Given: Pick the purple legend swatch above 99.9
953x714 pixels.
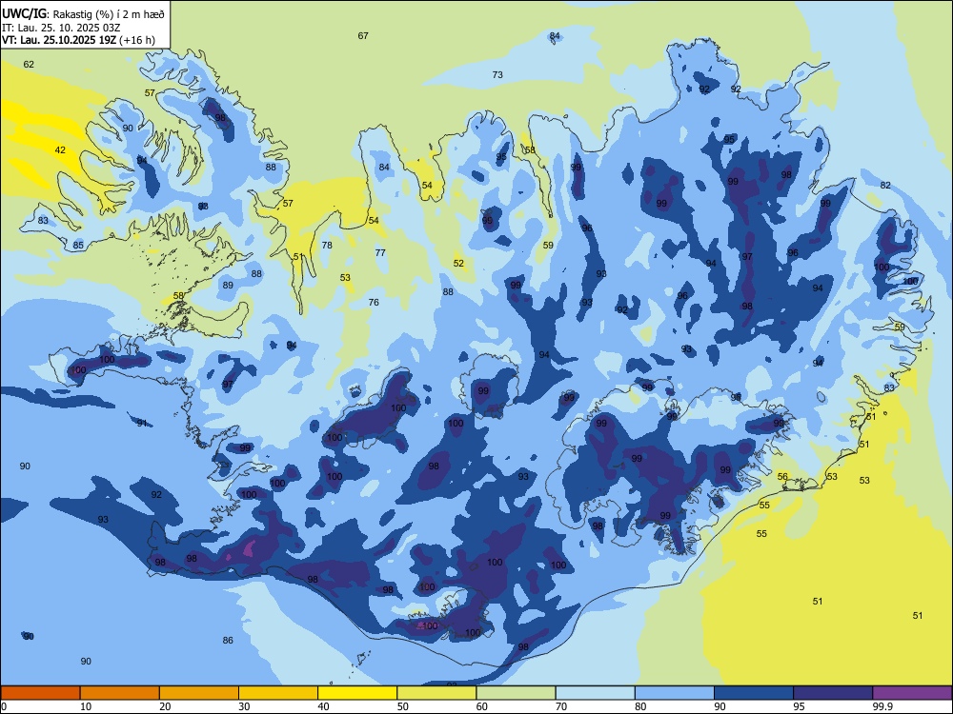Looking at the screenshot, I should [x=912, y=693].
